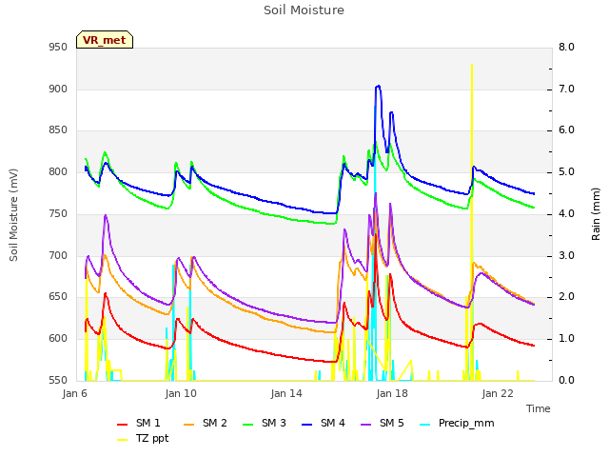The width and height of the screenshot is (609, 457).
Task: Click the 600 left axis value
Action: pyautogui.click(x=58, y=339)
